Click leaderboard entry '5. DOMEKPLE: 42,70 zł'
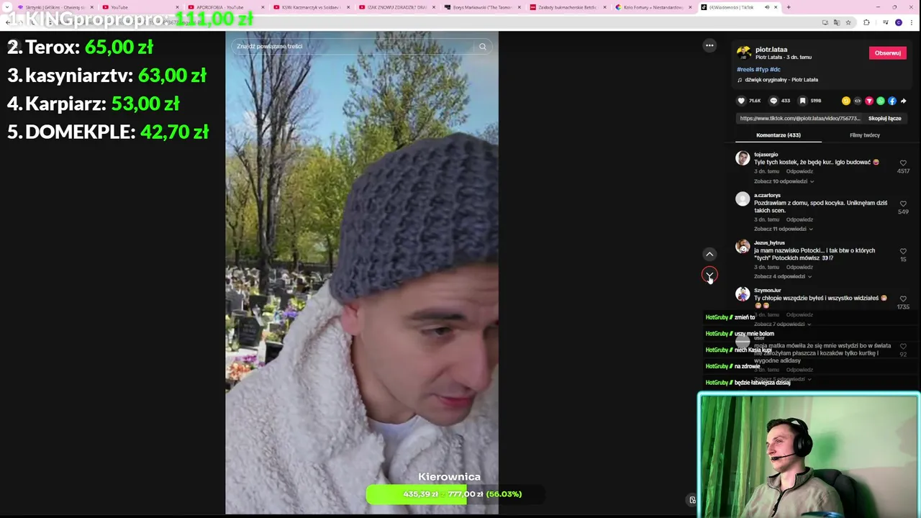The height and width of the screenshot is (518, 921). (108, 132)
